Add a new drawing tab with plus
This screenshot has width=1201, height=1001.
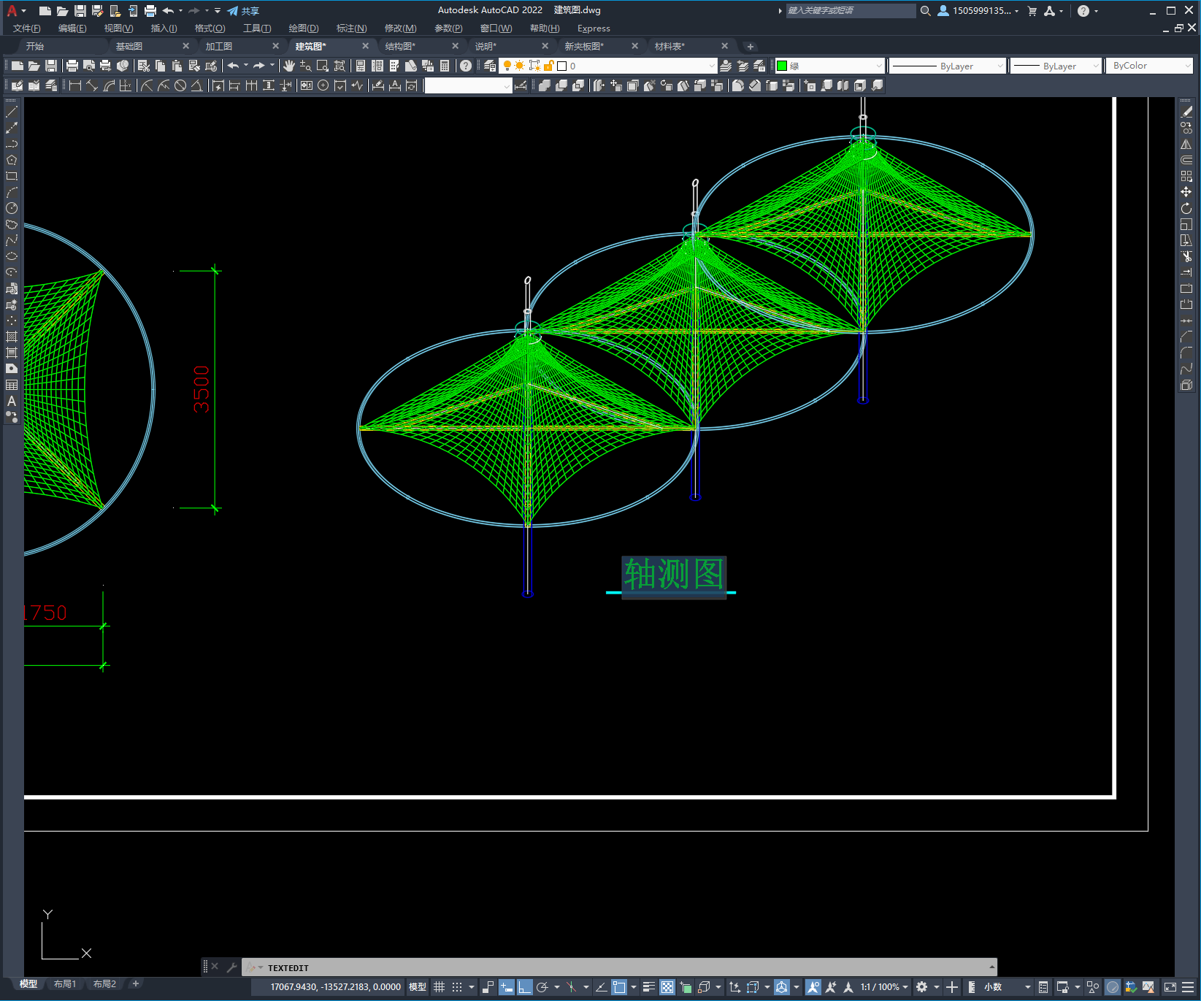(750, 47)
